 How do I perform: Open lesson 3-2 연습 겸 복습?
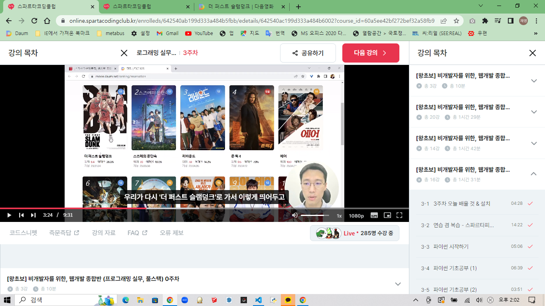point(477,225)
